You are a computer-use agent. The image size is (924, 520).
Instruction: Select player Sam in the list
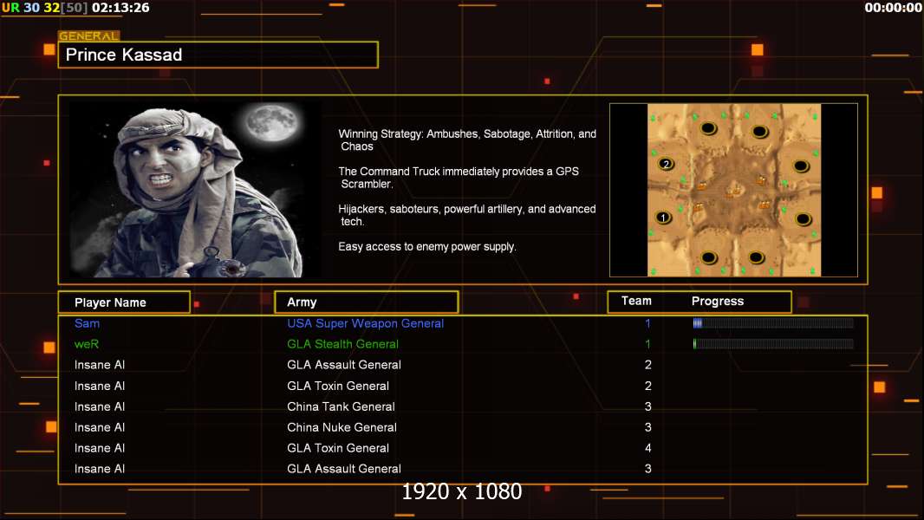(x=88, y=323)
